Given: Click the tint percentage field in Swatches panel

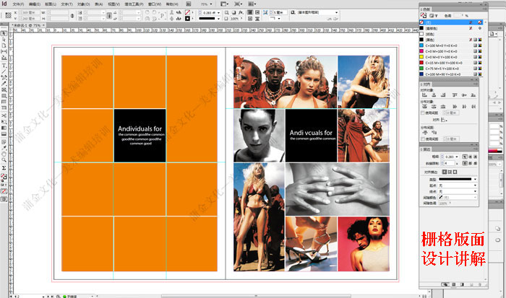Looking at the screenshot, I should 458,15.
